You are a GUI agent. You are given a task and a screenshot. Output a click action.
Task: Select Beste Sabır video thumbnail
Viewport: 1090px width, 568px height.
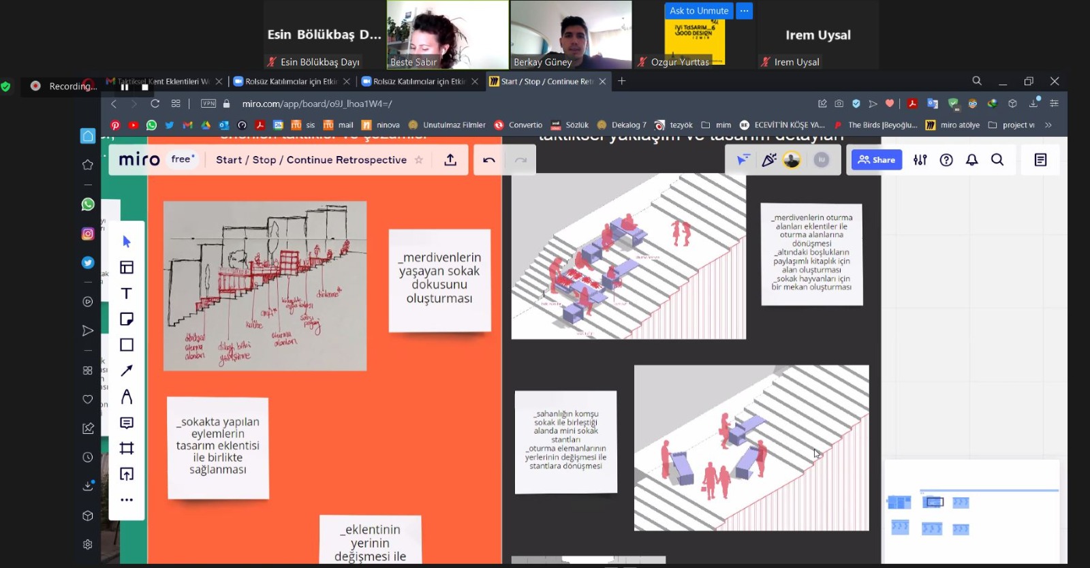point(448,34)
